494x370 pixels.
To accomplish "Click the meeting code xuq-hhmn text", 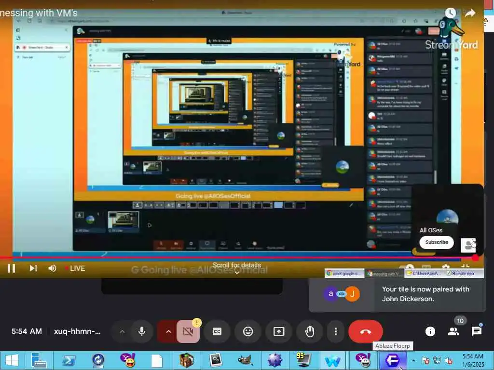I will coord(78,331).
